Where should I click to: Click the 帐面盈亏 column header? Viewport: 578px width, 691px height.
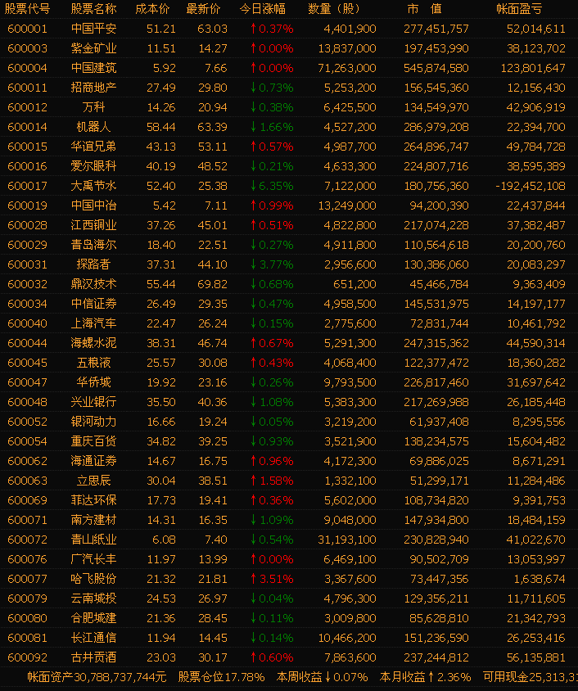click(519, 9)
